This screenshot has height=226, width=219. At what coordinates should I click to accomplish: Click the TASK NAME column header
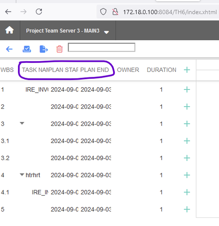pos(35,70)
